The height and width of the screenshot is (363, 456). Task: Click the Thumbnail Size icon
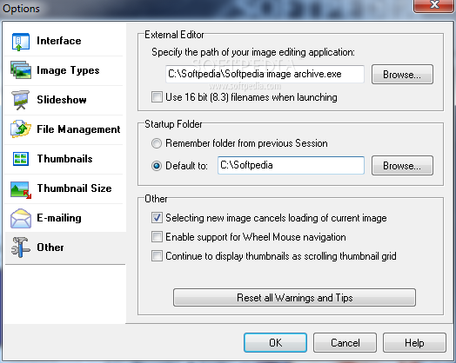(21, 189)
